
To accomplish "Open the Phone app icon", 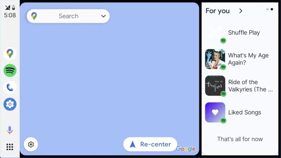I will (x=10, y=88).
